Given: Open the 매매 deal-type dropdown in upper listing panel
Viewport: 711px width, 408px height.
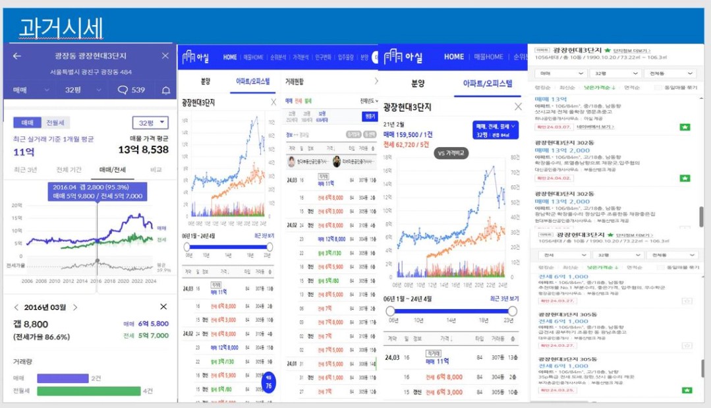Looking at the screenshot, I should pos(561,73).
